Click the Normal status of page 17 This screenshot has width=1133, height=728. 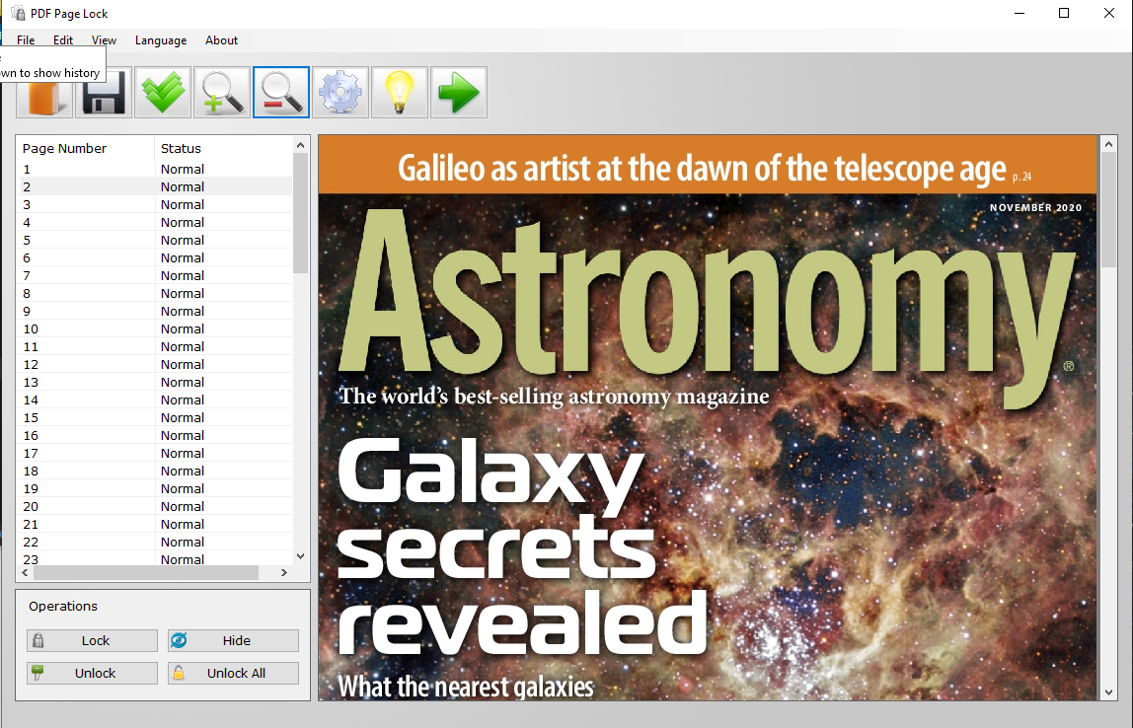point(182,453)
